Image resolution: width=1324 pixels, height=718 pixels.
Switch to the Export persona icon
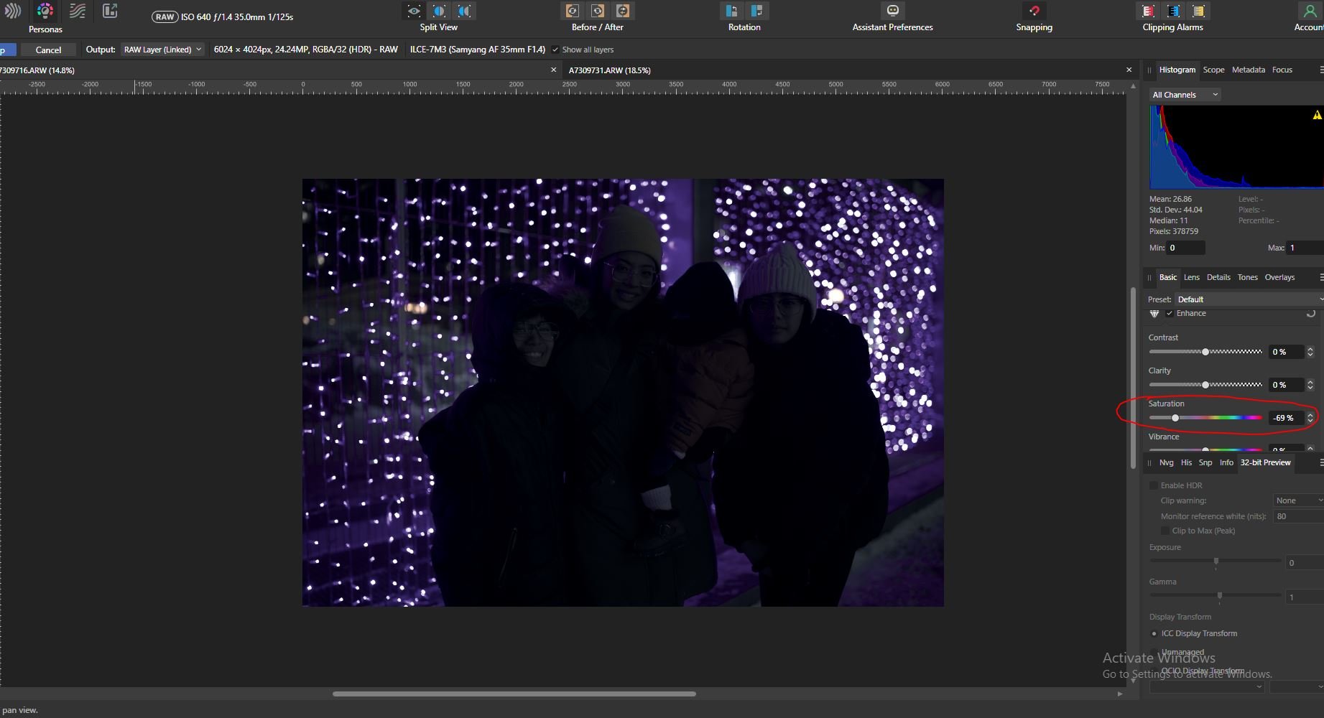point(110,11)
